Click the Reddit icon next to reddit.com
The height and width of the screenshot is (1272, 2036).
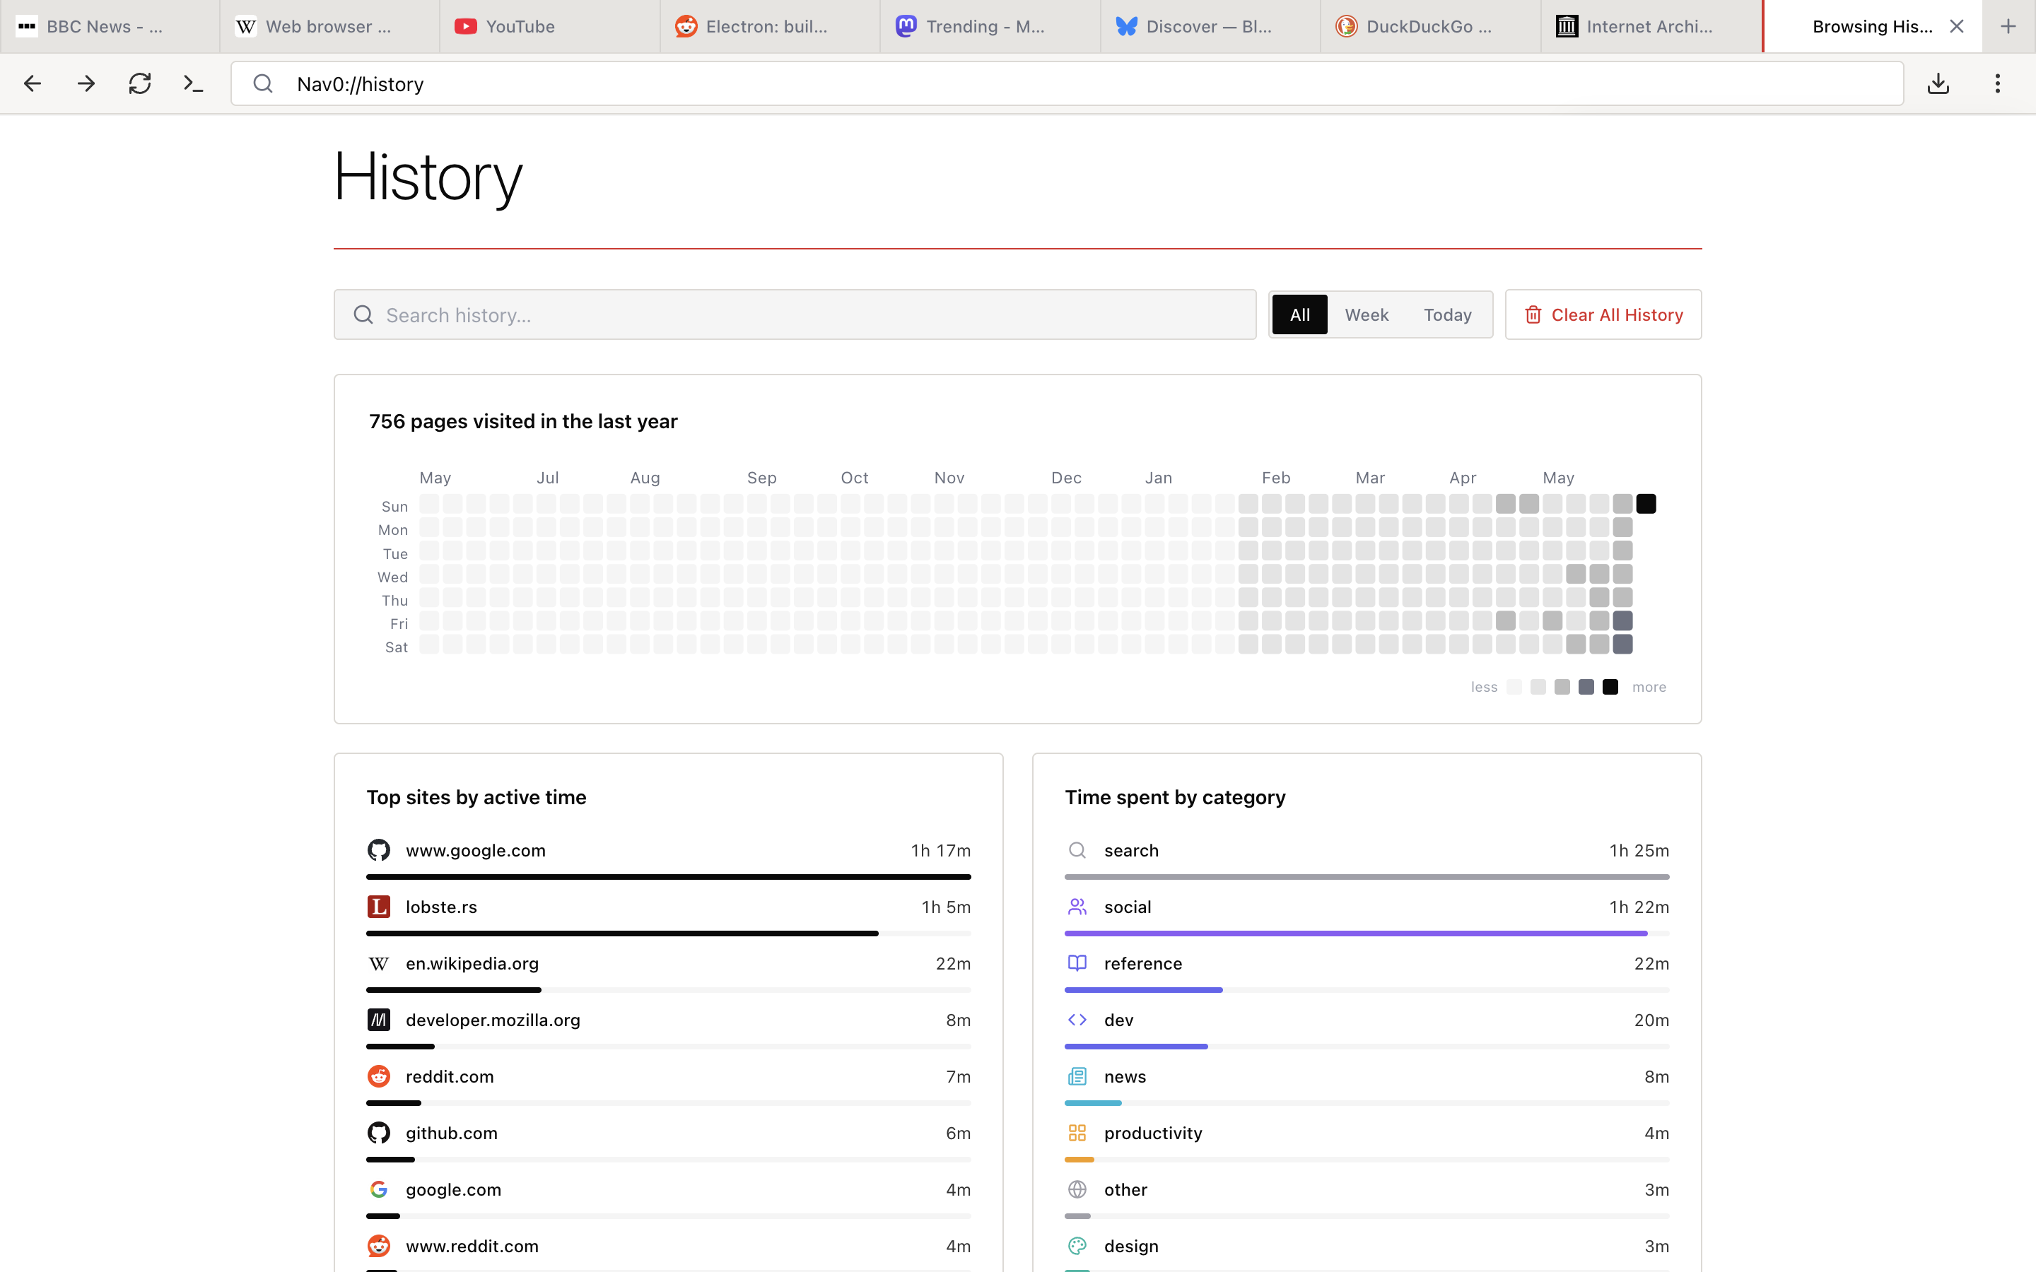[x=379, y=1076]
